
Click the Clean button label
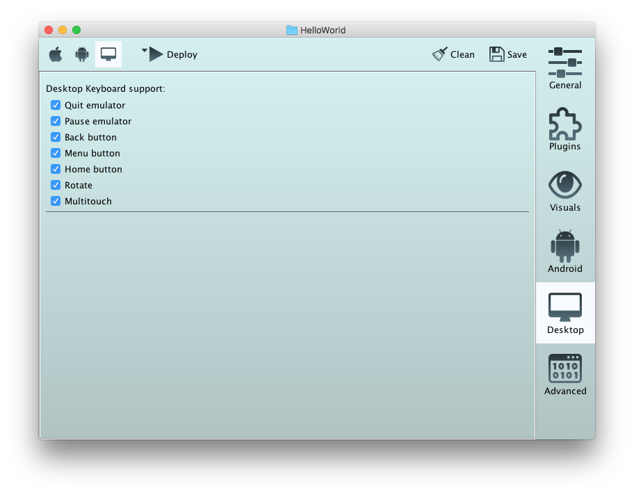[x=462, y=55]
